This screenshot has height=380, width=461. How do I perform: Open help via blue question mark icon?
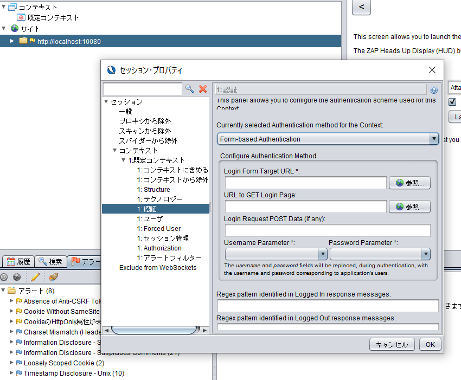434,90
